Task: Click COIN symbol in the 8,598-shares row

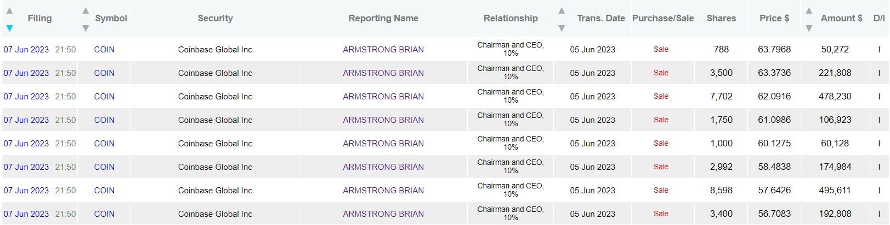Action: coord(104,191)
